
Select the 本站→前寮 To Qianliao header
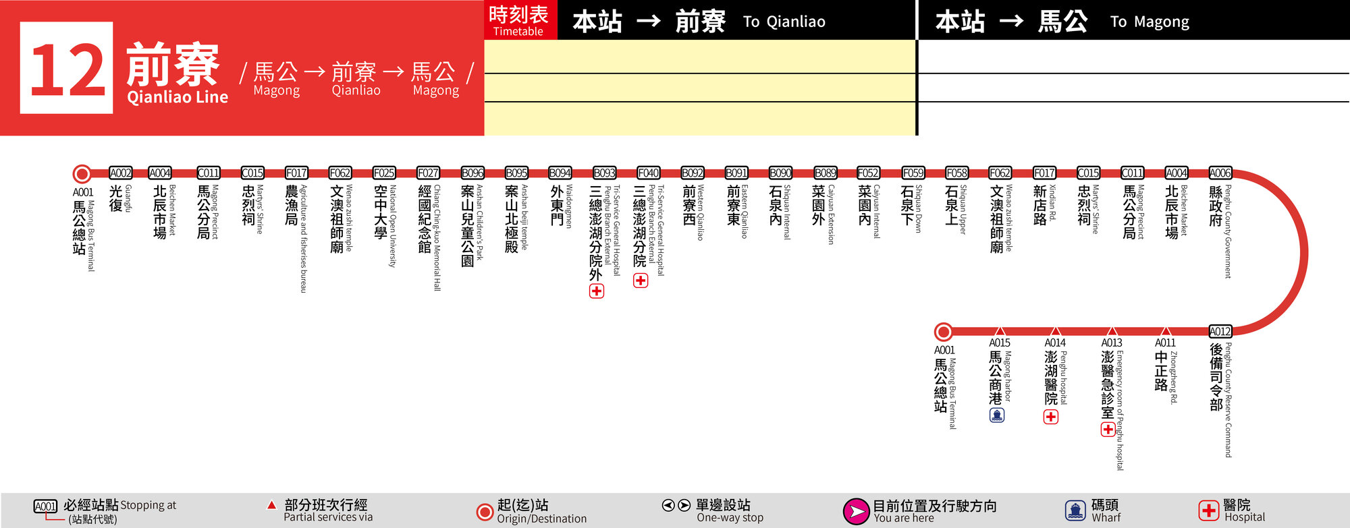coord(699,22)
